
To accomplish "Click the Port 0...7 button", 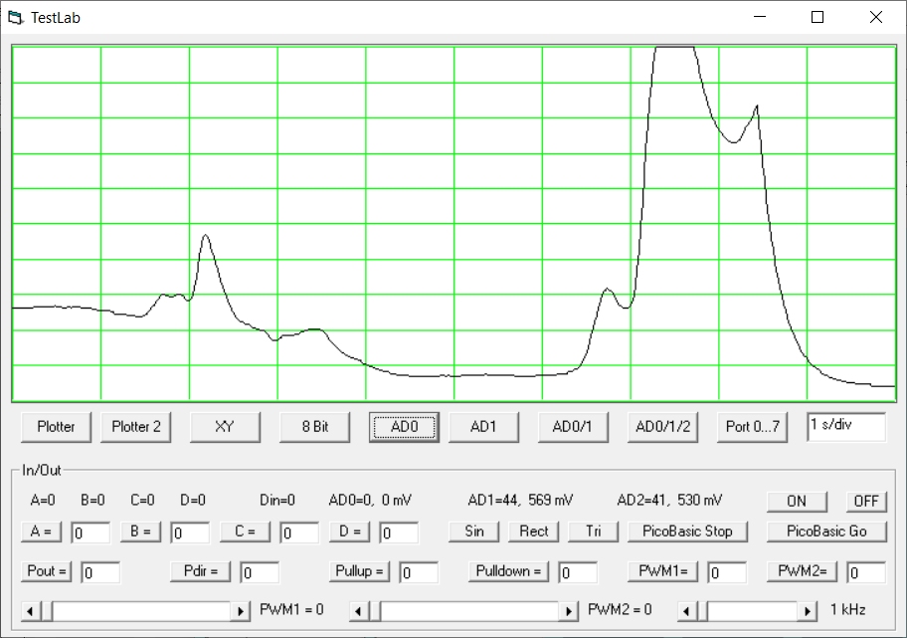I will click(754, 426).
